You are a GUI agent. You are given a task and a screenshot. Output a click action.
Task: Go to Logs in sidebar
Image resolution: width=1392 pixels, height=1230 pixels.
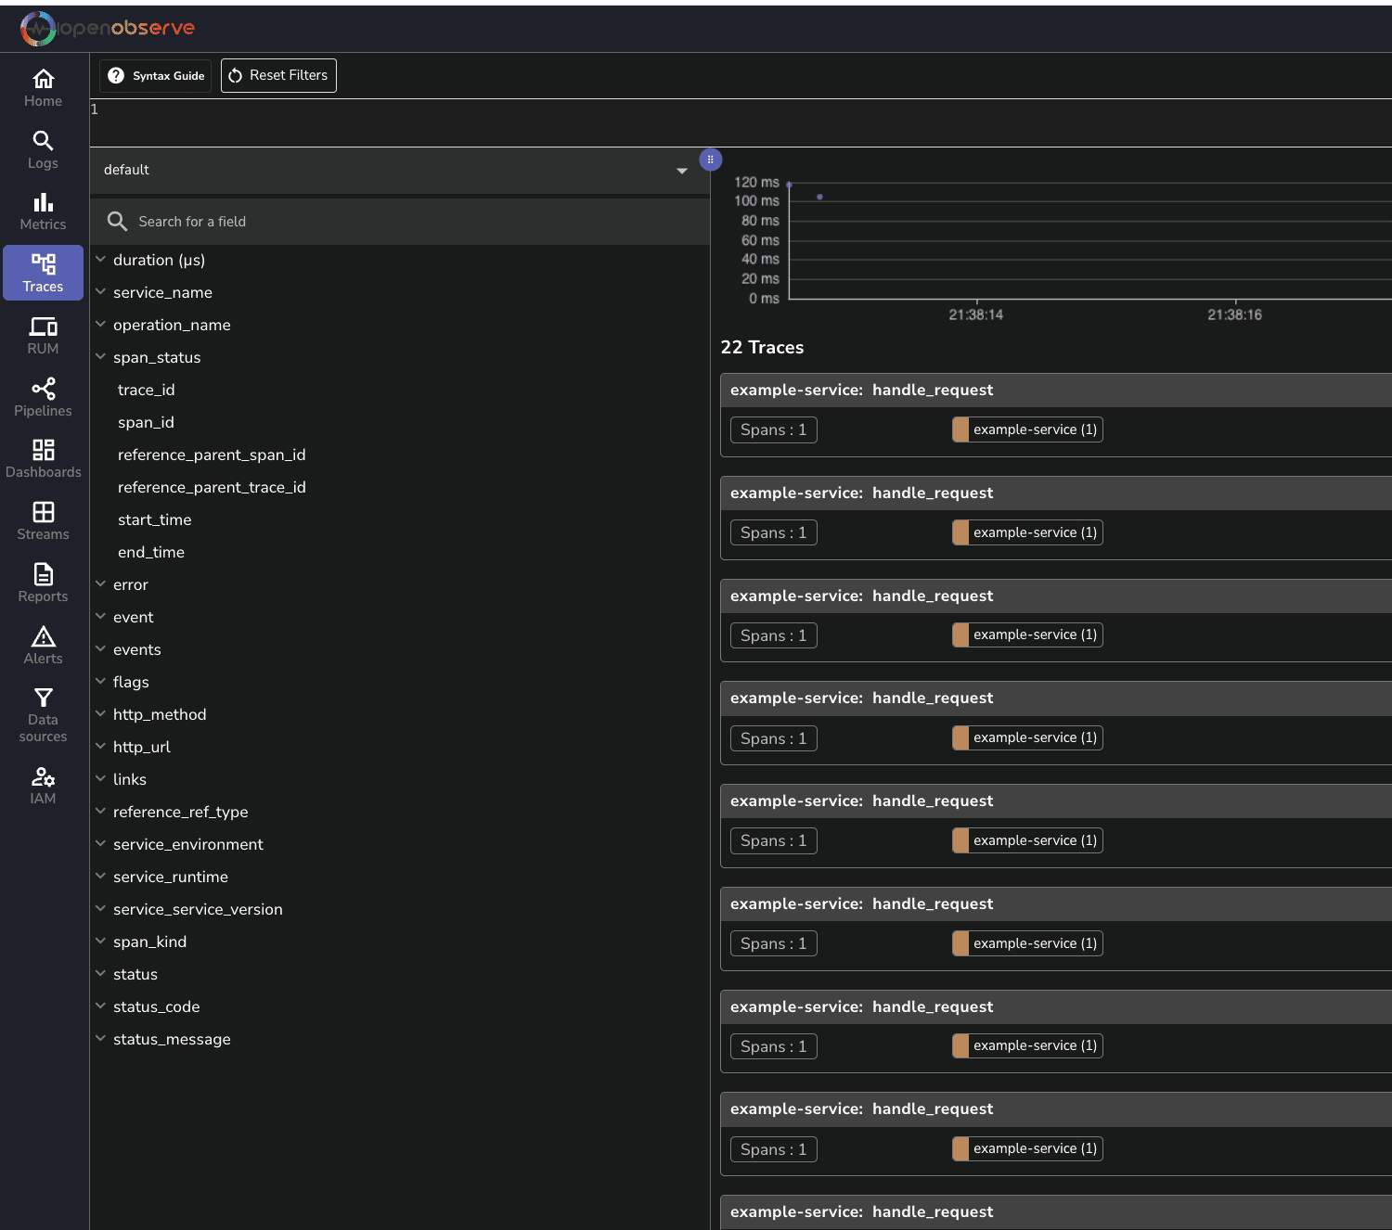pyautogui.click(x=43, y=150)
